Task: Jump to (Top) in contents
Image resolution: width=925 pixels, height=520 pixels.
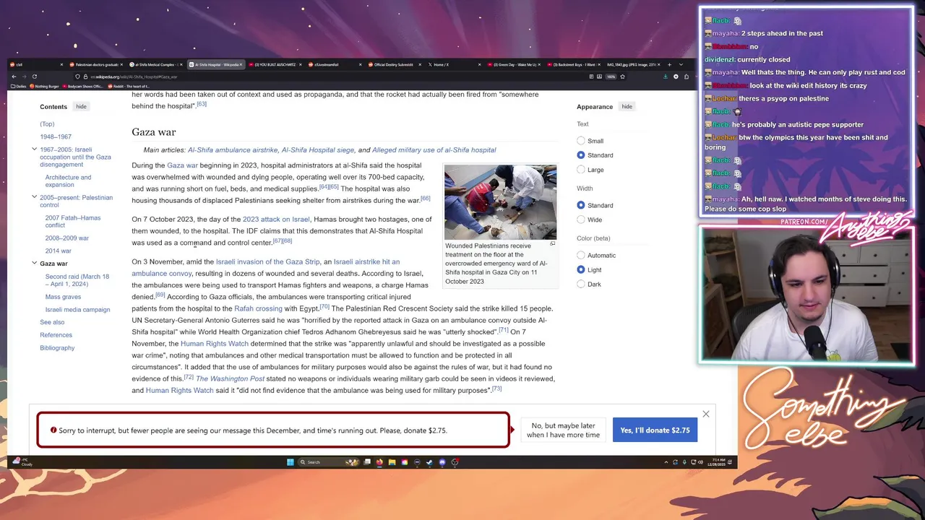Action: [x=47, y=124]
